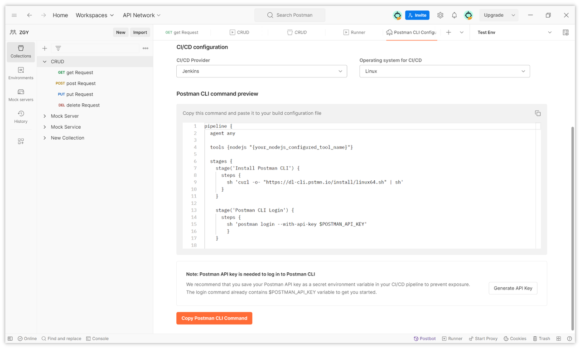Open the ZGY workspace name
Viewport: 580px width, 348px height.
tap(24, 33)
